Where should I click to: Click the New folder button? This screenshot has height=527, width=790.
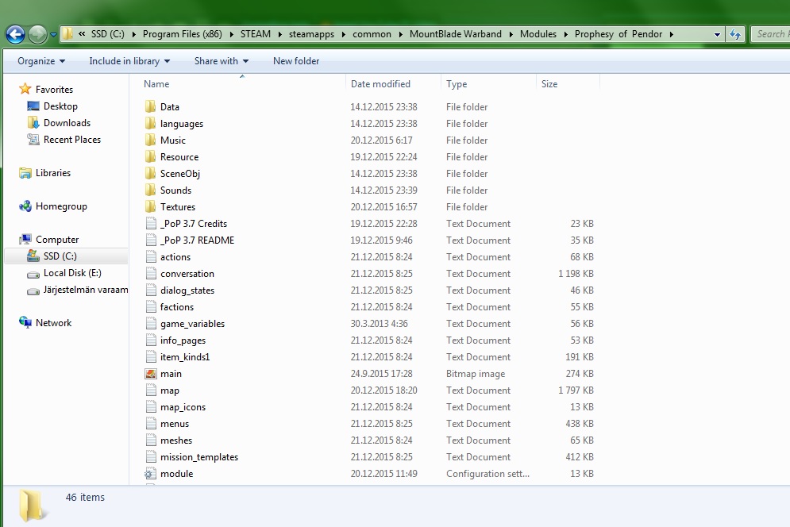point(296,61)
